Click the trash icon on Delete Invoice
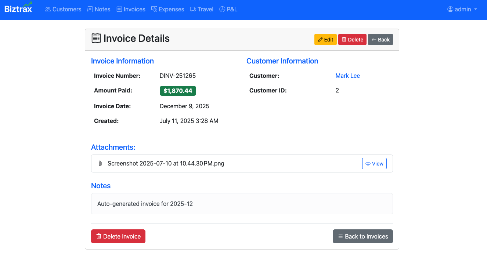The image size is (487, 280). point(98,236)
